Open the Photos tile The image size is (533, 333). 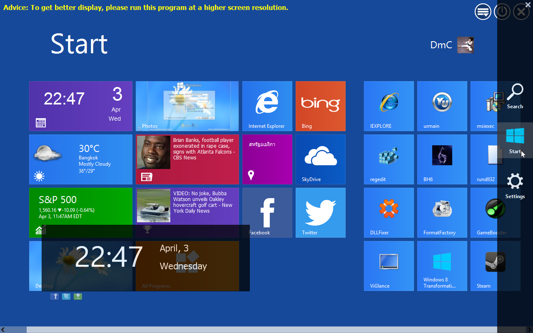pos(187,106)
